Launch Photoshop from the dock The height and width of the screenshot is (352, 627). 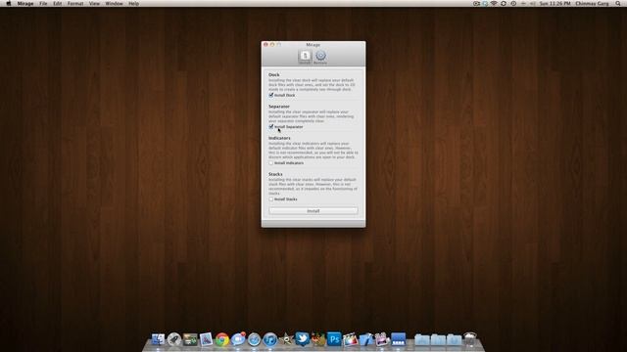[334, 339]
